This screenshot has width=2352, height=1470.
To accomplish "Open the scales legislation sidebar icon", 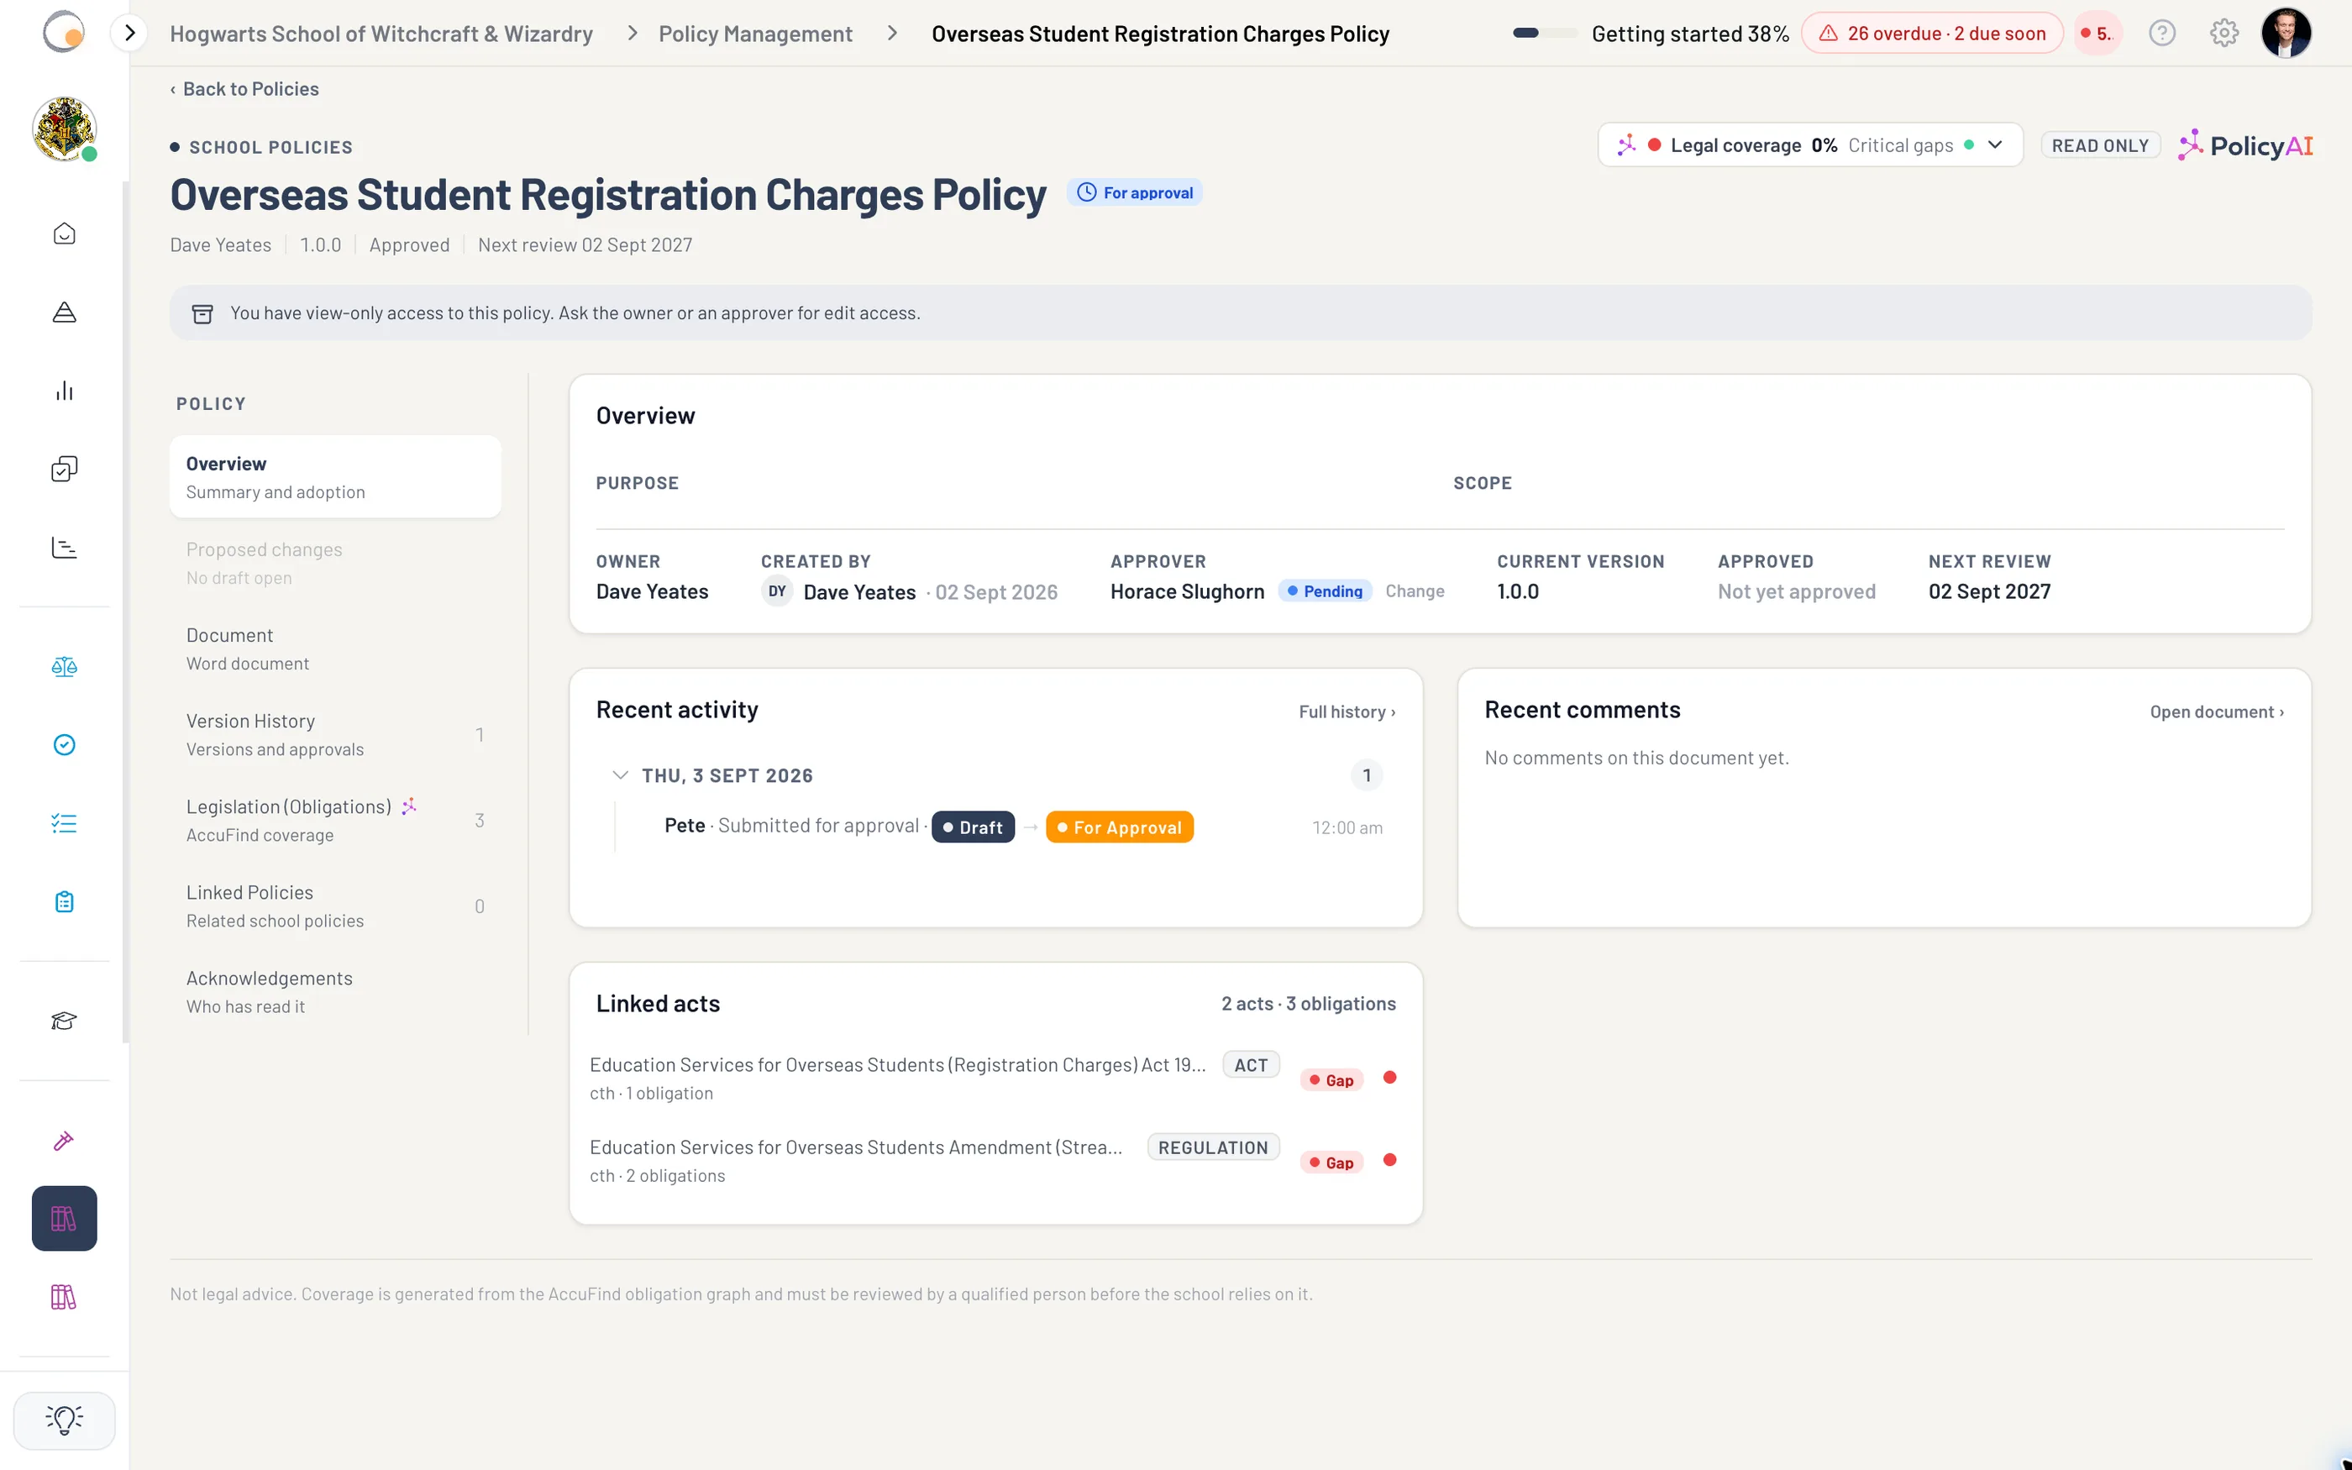I will [x=64, y=667].
